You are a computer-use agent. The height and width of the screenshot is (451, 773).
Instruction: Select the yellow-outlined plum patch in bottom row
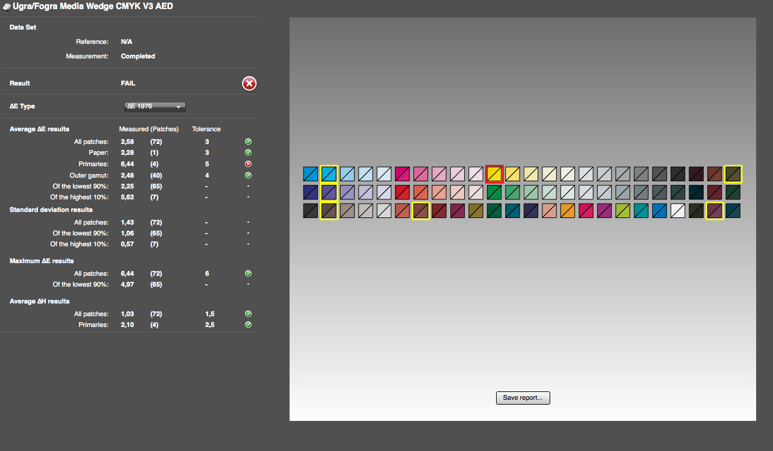tap(715, 211)
